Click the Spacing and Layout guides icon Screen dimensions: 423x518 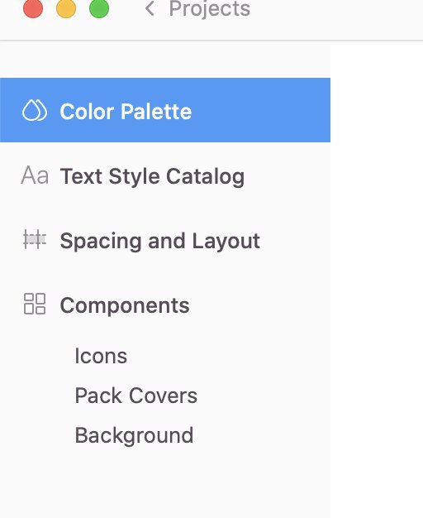[x=35, y=239]
